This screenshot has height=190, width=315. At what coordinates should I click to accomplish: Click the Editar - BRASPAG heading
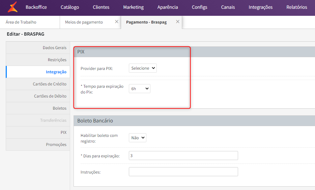(x=26, y=34)
